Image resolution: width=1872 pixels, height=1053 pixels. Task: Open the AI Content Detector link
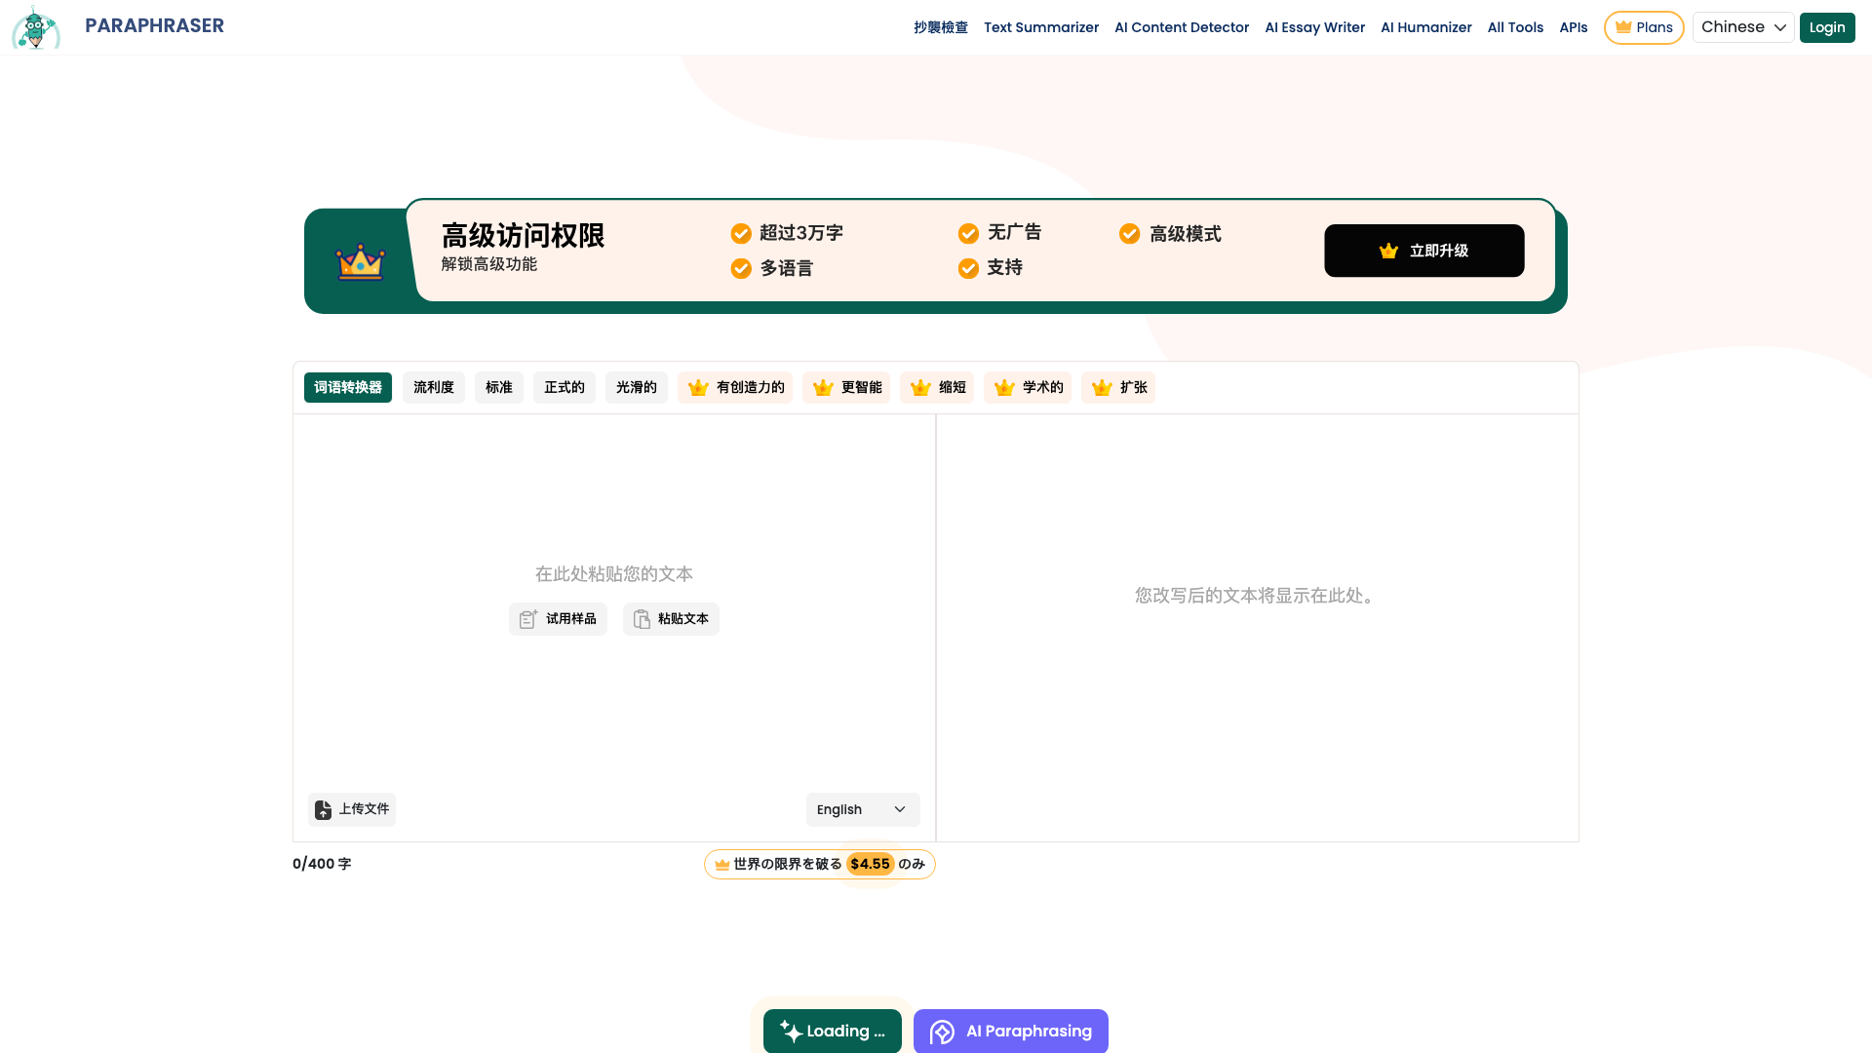(x=1182, y=27)
